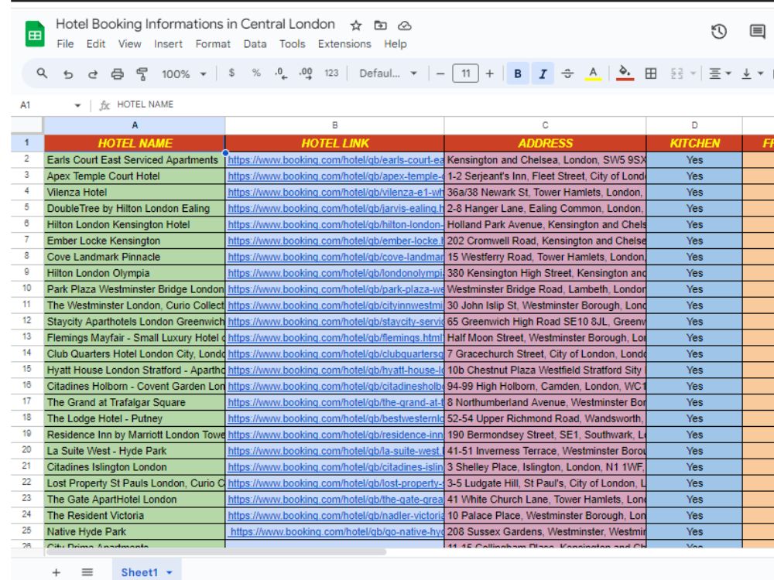Select row 10 header
This screenshot has height=580, width=774.
coord(26,288)
